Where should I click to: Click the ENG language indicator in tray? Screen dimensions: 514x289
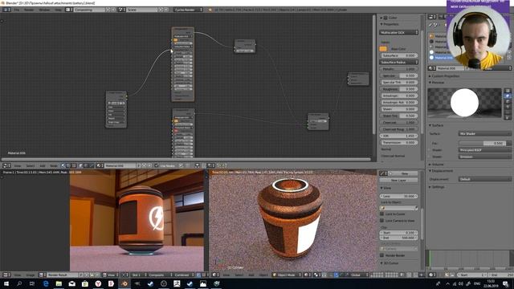click(477, 283)
